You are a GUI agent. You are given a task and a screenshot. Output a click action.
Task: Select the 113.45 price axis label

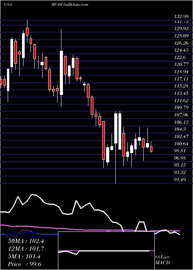[181, 93]
